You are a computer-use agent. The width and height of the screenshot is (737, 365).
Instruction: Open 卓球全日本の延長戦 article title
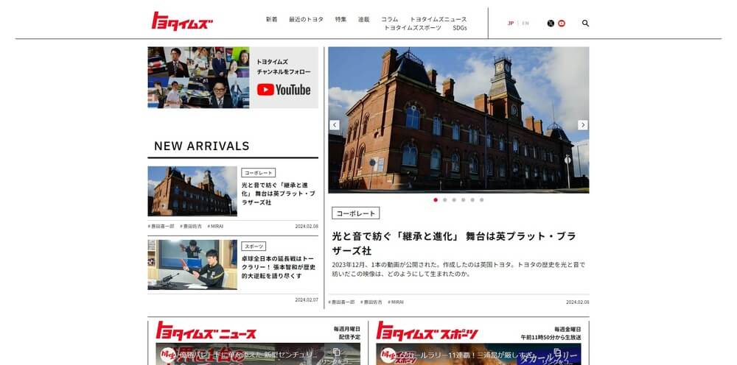point(279,267)
